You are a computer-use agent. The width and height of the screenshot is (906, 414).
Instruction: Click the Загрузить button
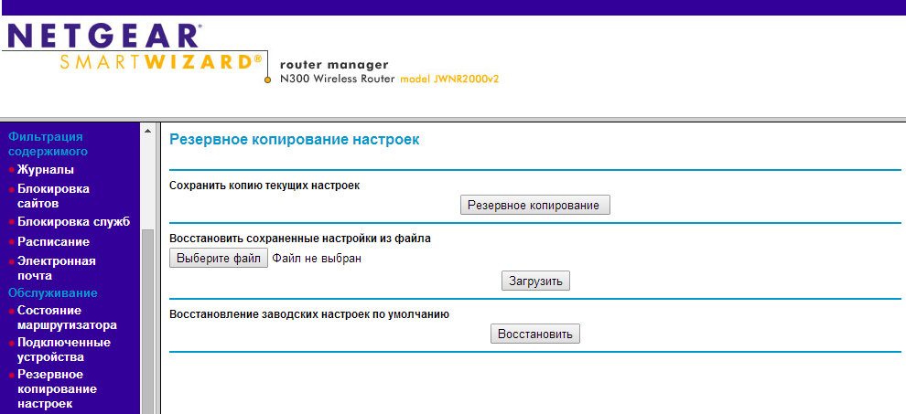pyautogui.click(x=535, y=281)
